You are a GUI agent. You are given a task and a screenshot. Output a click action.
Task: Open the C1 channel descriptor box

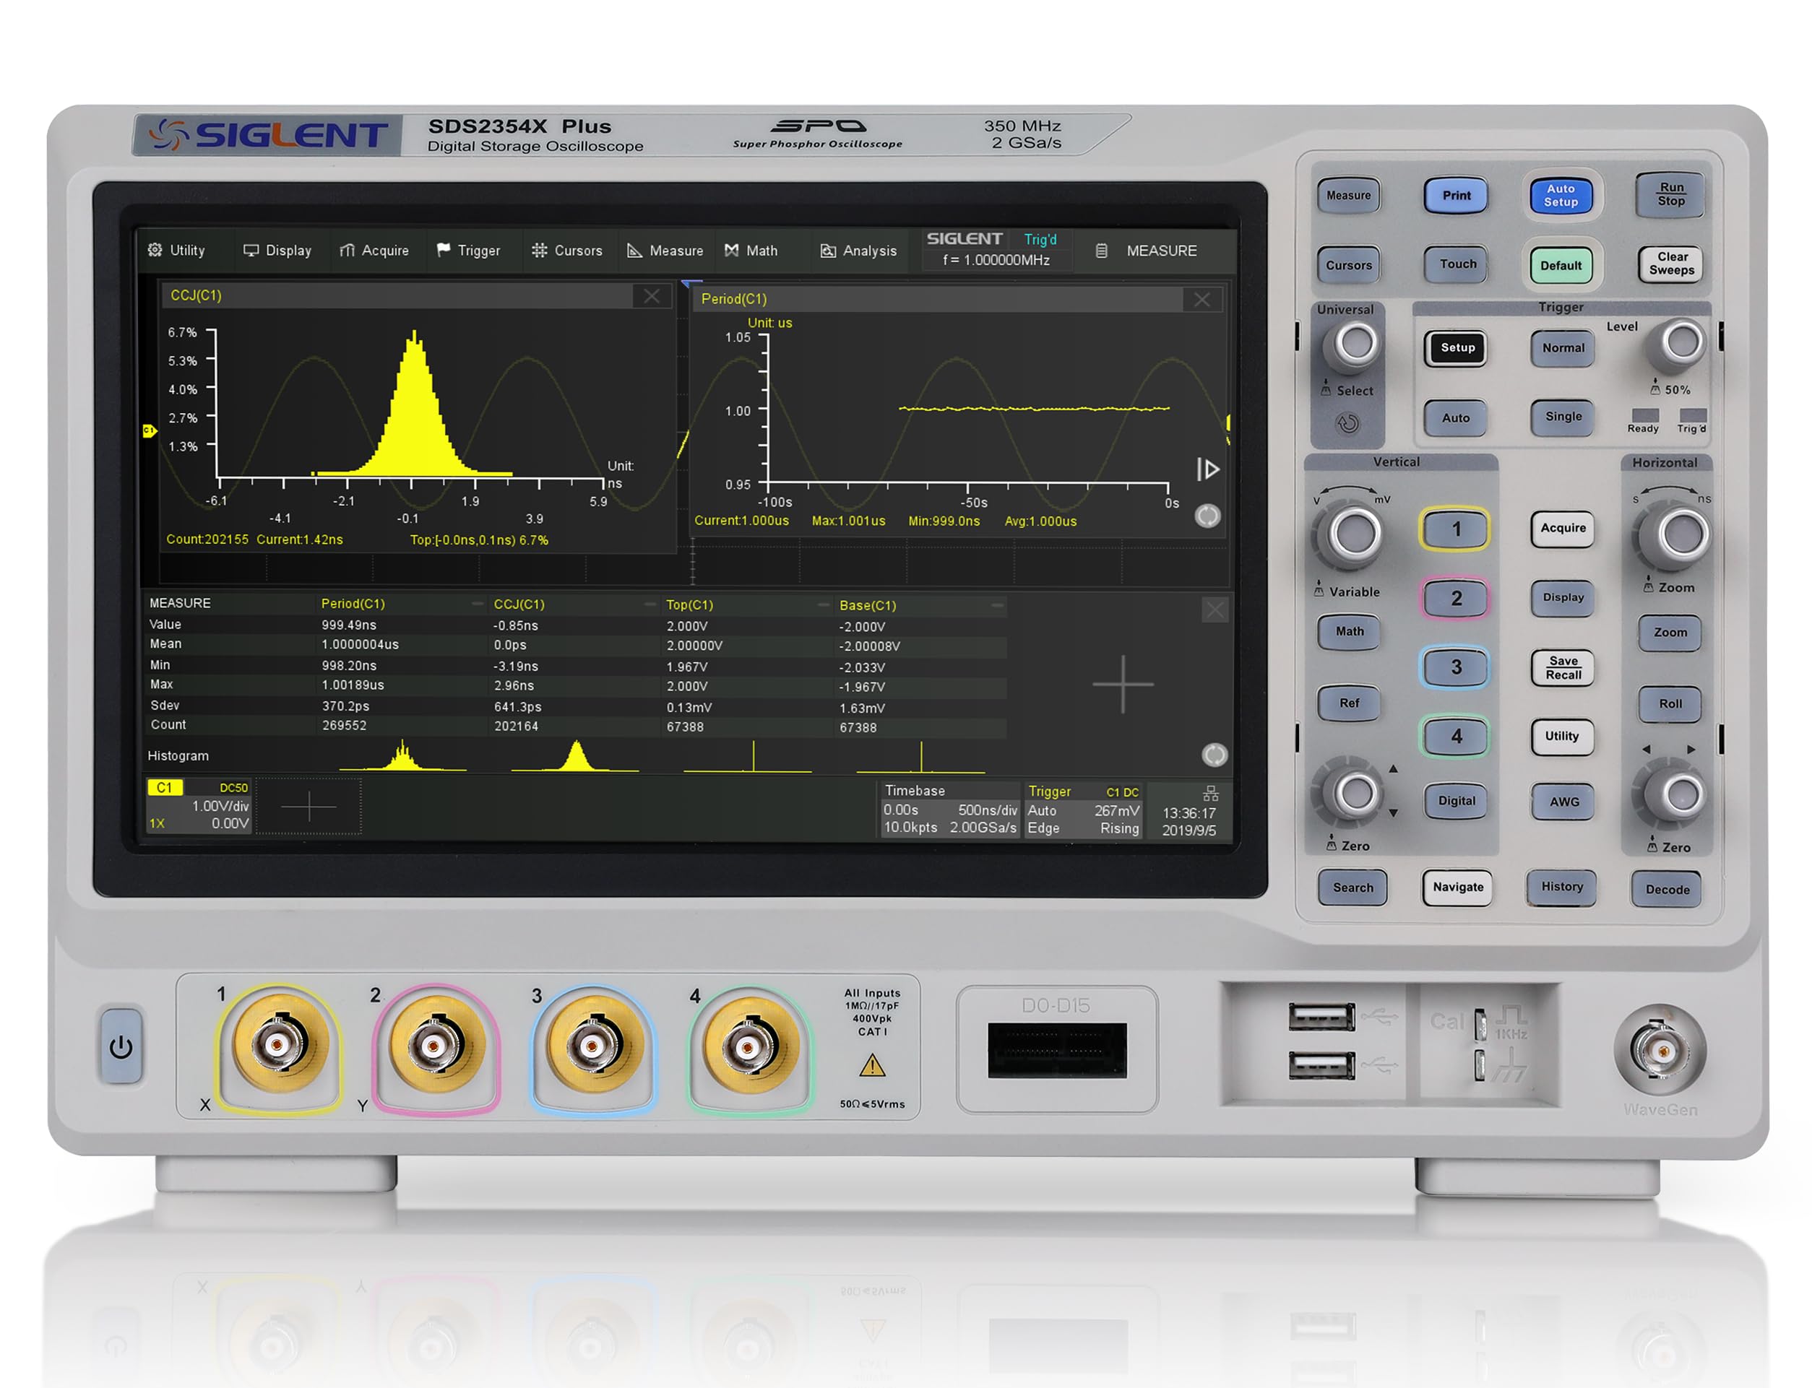[199, 805]
